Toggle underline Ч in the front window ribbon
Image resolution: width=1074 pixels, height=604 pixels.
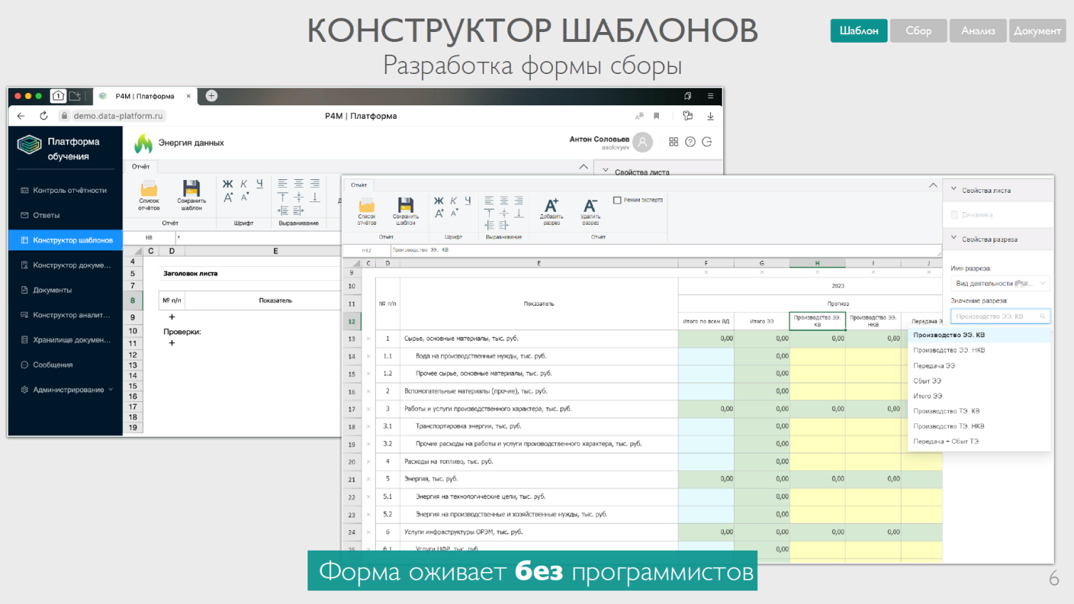[x=468, y=201]
